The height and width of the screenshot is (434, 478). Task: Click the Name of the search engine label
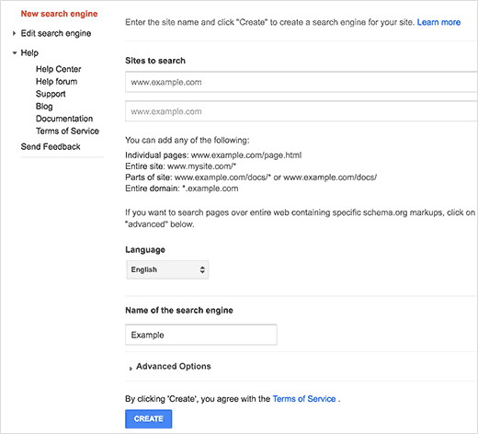[179, 310]
